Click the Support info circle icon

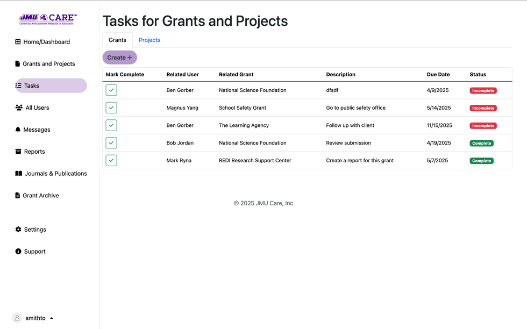(18, 252)
